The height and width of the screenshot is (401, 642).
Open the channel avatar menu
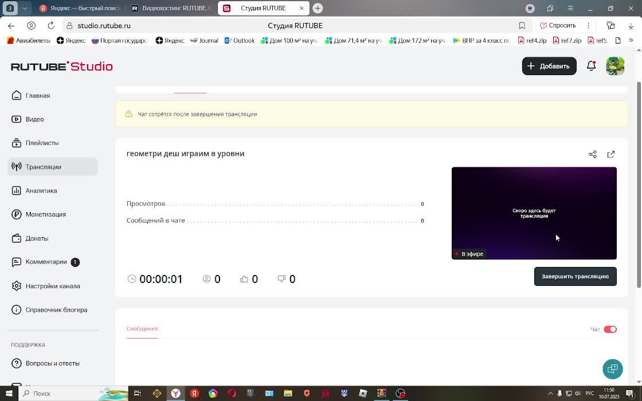(615, 66)
